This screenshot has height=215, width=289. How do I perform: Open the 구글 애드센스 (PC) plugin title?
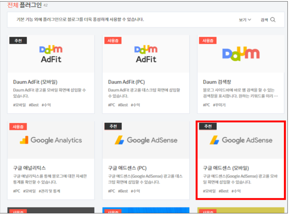(x=127, y=168)
